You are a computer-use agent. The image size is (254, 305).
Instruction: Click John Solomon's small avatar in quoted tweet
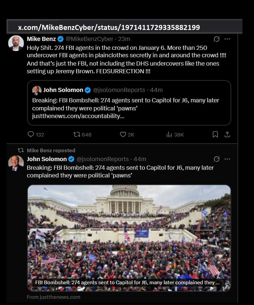pos(37,90)
